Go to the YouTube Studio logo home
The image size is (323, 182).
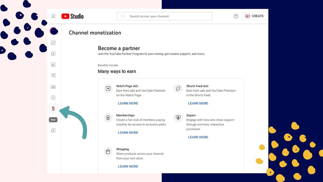pos(72,16)
